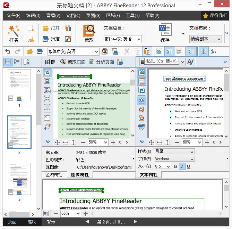The height and width of the screenshot is (229, 232).
Task: Switch to the 区域属性 tab
Action: [54, 174]
